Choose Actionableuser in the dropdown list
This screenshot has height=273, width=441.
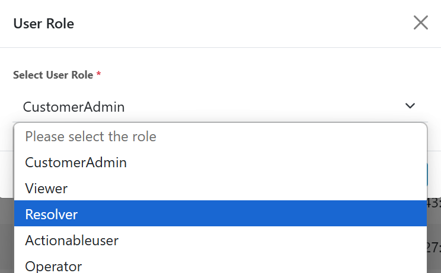(72, 240)
